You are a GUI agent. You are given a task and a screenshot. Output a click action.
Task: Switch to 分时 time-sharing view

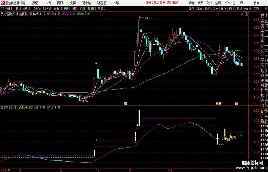point(9,9)
